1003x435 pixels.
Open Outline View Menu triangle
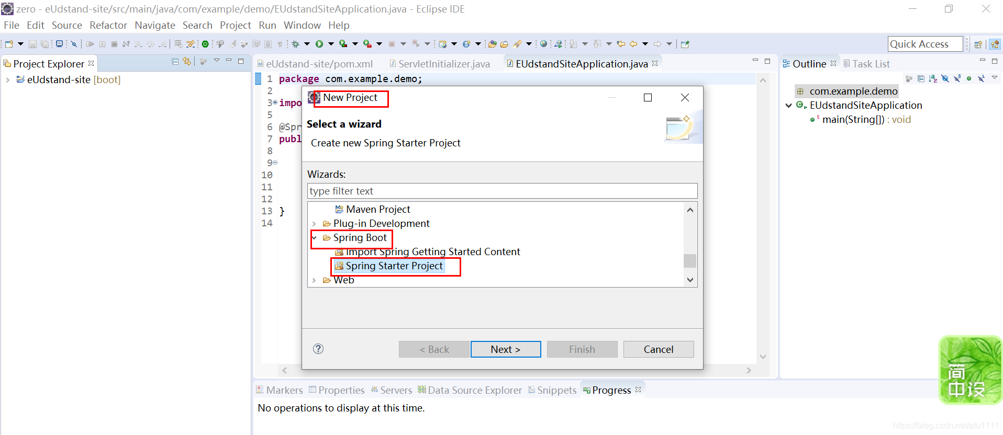(x=995, y=78)
